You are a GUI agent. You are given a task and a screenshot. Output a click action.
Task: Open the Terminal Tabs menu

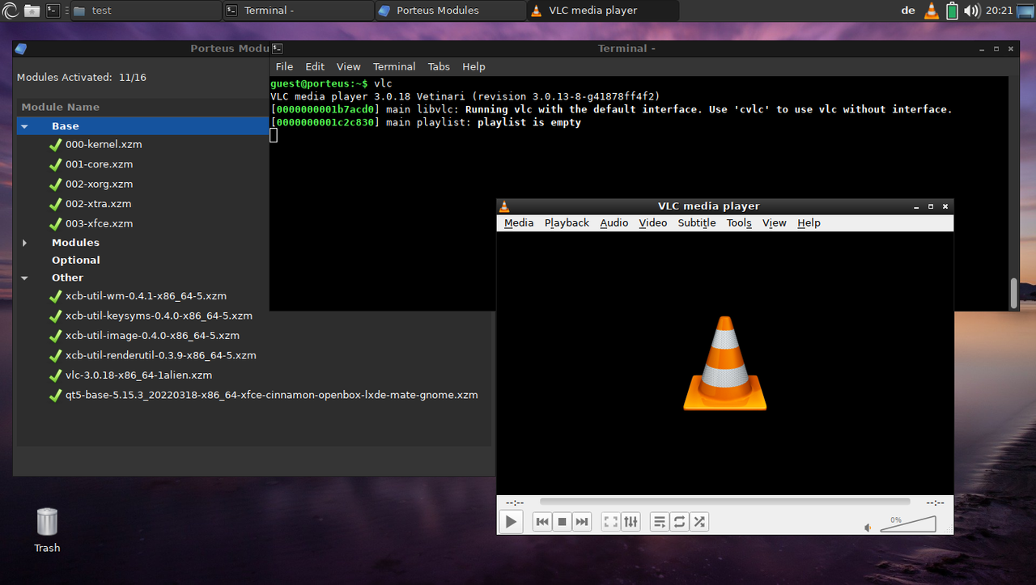click(x=439, y=66)
